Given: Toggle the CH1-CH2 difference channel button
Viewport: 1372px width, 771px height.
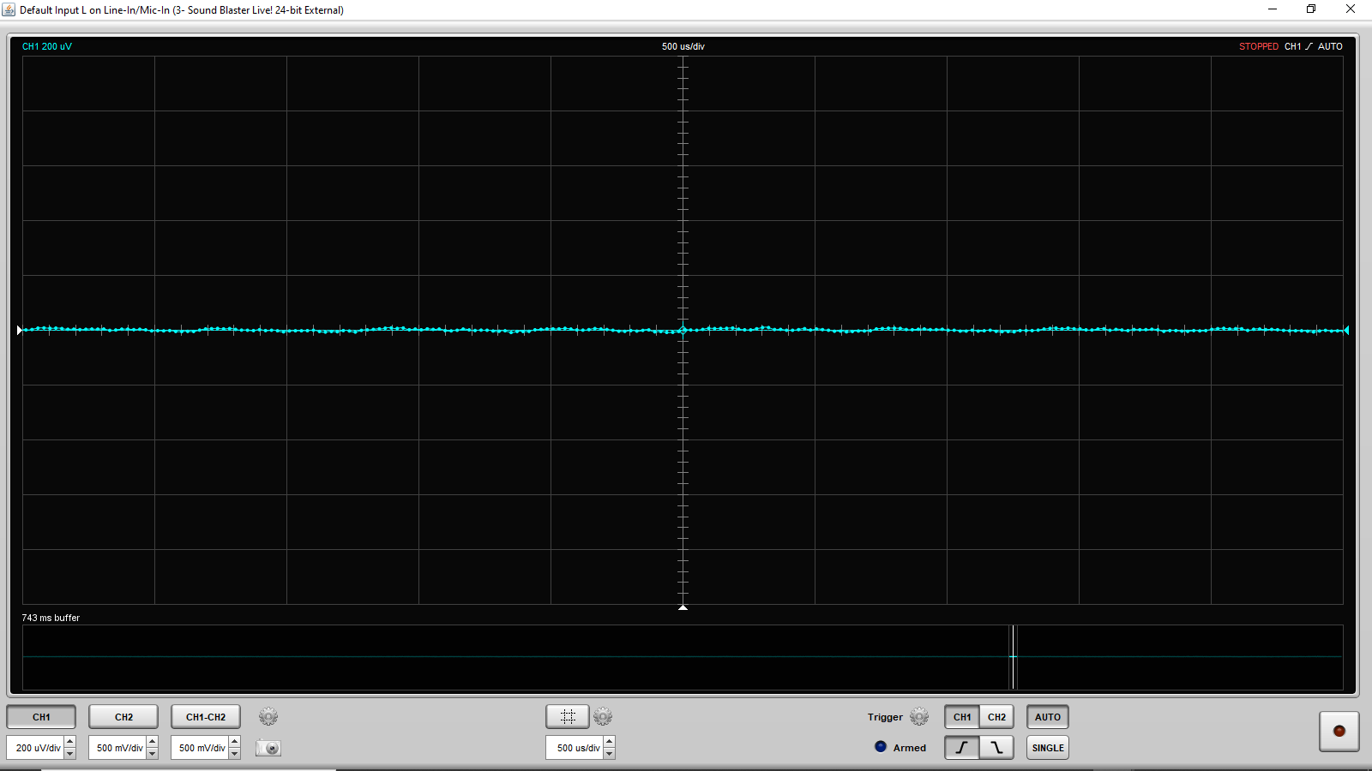Looking at the screenshot, I should click(x=206, y=717).
